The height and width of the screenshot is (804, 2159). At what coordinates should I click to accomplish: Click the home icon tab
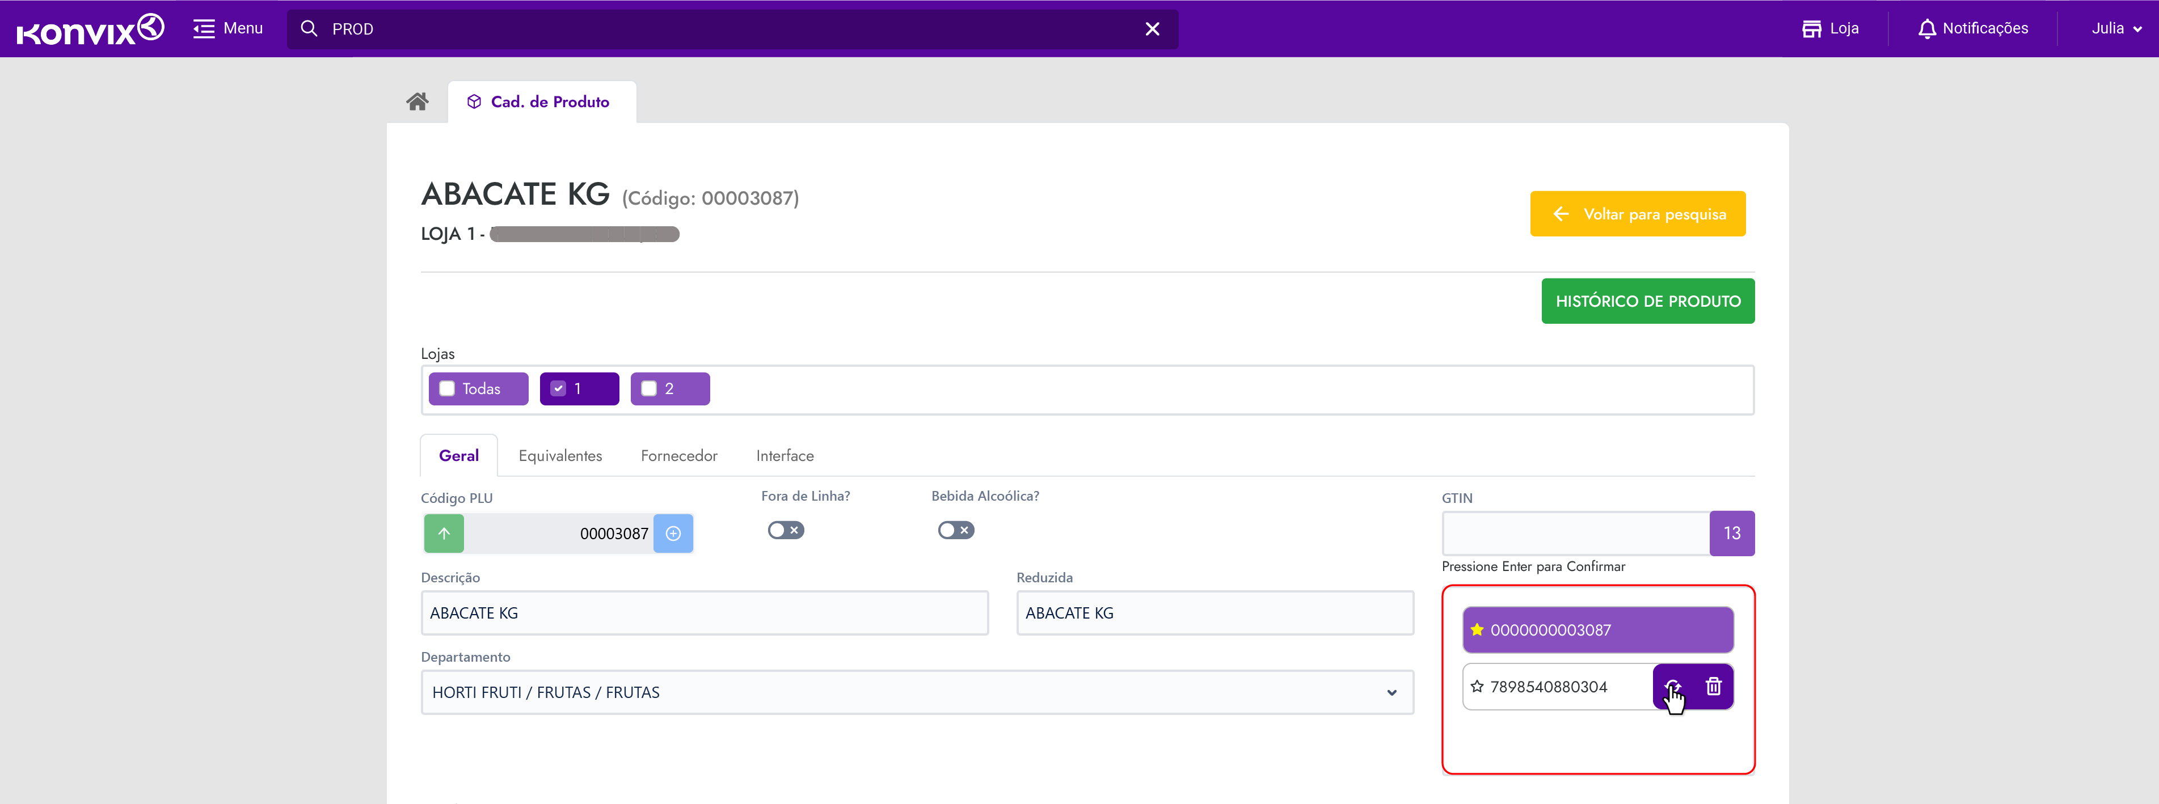(416, 101)
